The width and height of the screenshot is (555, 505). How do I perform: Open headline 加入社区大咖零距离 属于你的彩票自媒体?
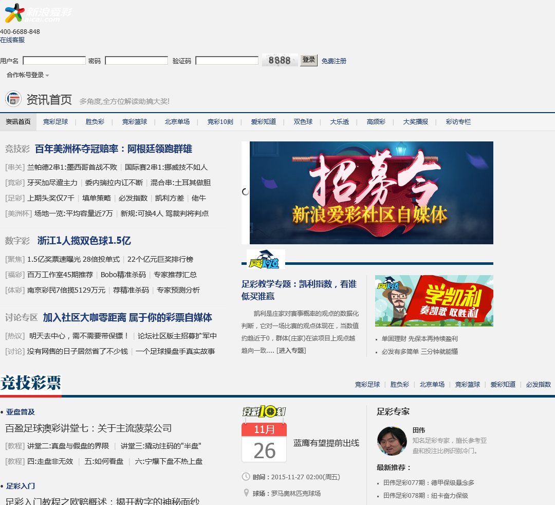127,317
